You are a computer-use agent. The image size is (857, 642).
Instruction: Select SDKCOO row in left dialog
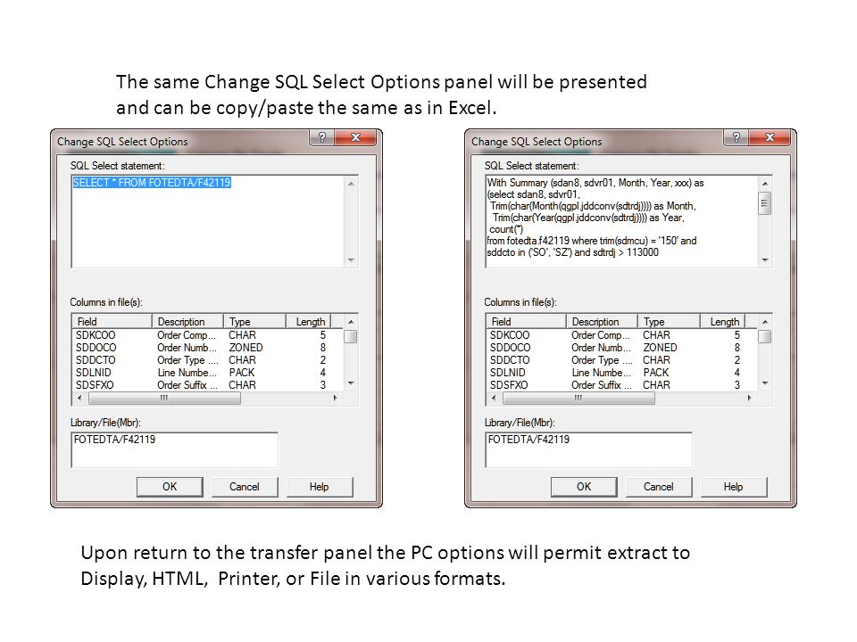[208, 335]
